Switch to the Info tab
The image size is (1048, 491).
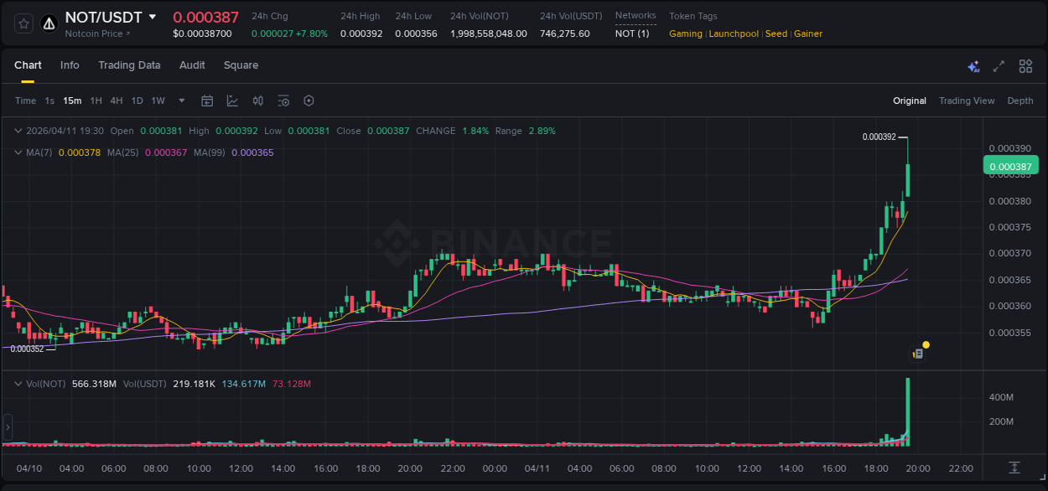tap(70, 65)
